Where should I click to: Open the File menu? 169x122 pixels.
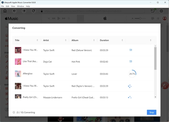3,6
